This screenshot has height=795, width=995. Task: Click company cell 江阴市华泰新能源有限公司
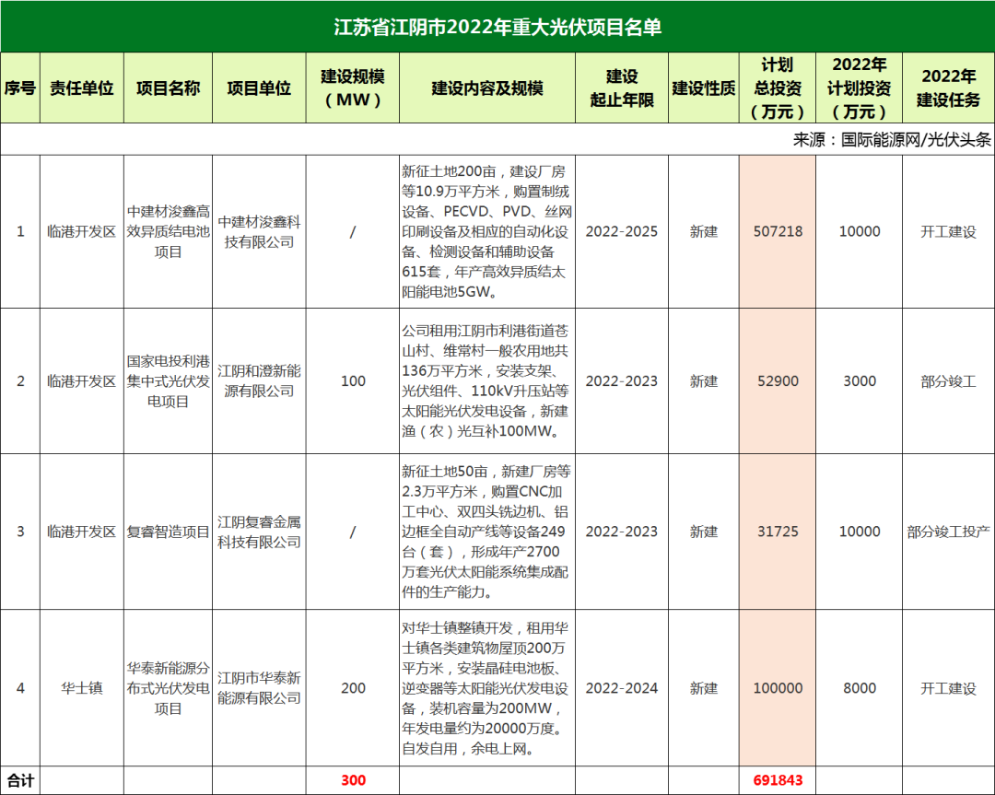[259, 688]
